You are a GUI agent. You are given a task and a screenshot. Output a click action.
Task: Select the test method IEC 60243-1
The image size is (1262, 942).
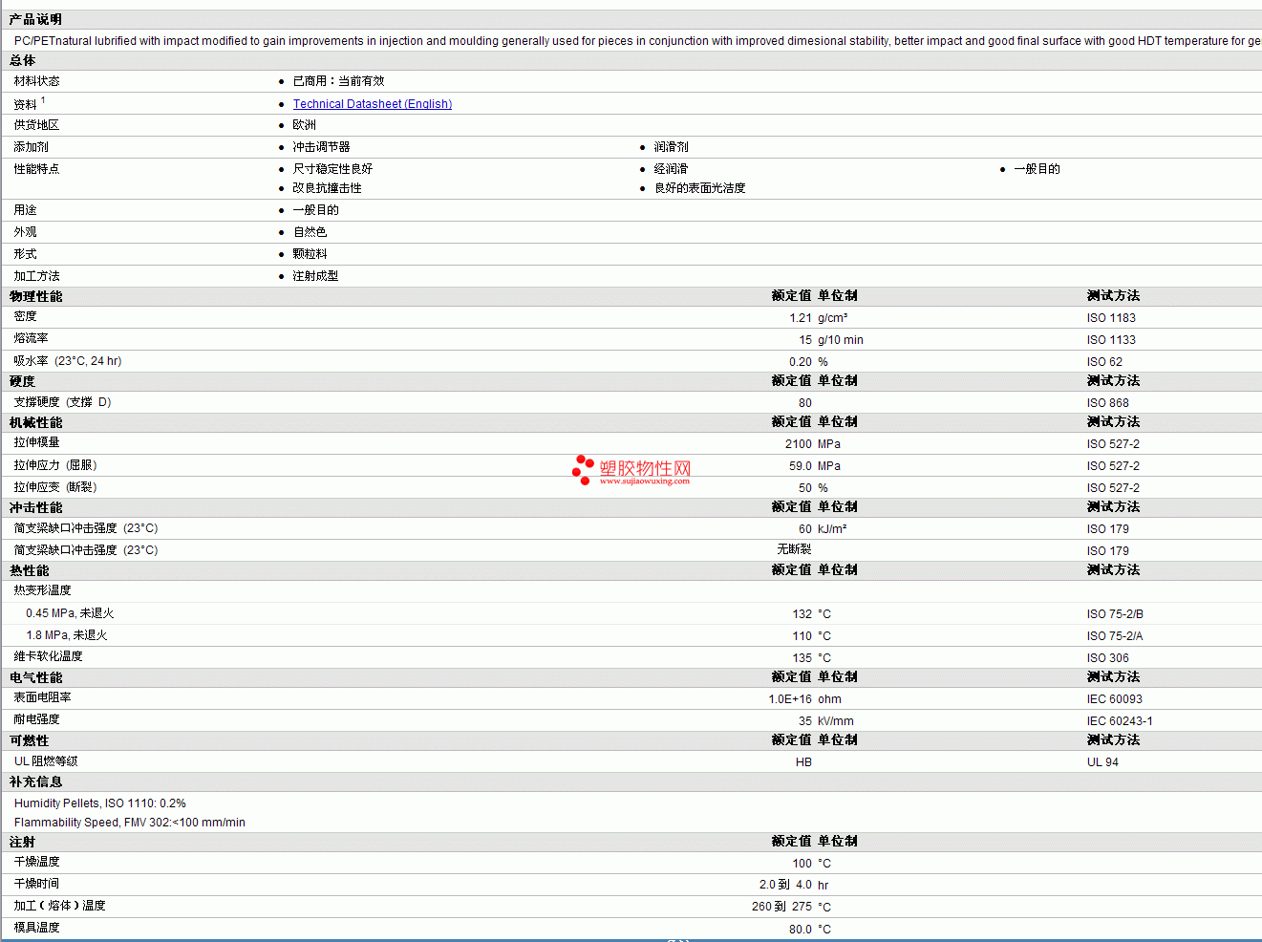coord(1120,721)
